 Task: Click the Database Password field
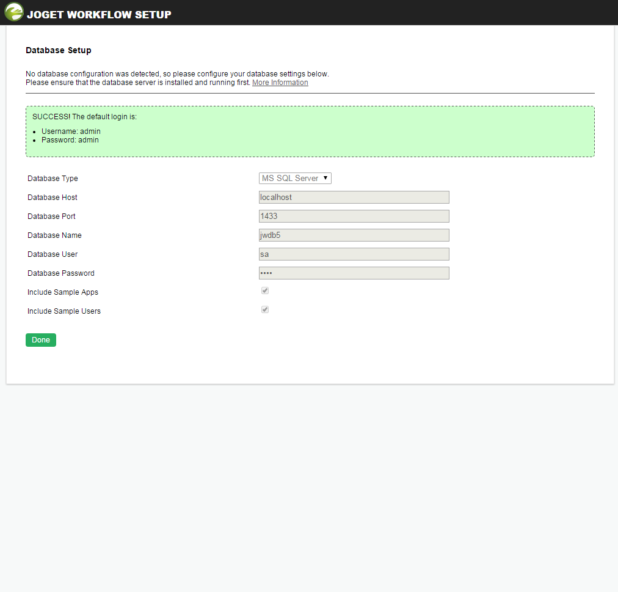point(354,273)
